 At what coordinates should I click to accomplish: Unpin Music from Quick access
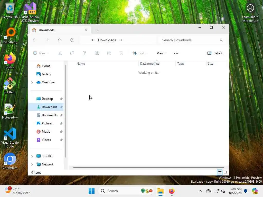point(61,132)
